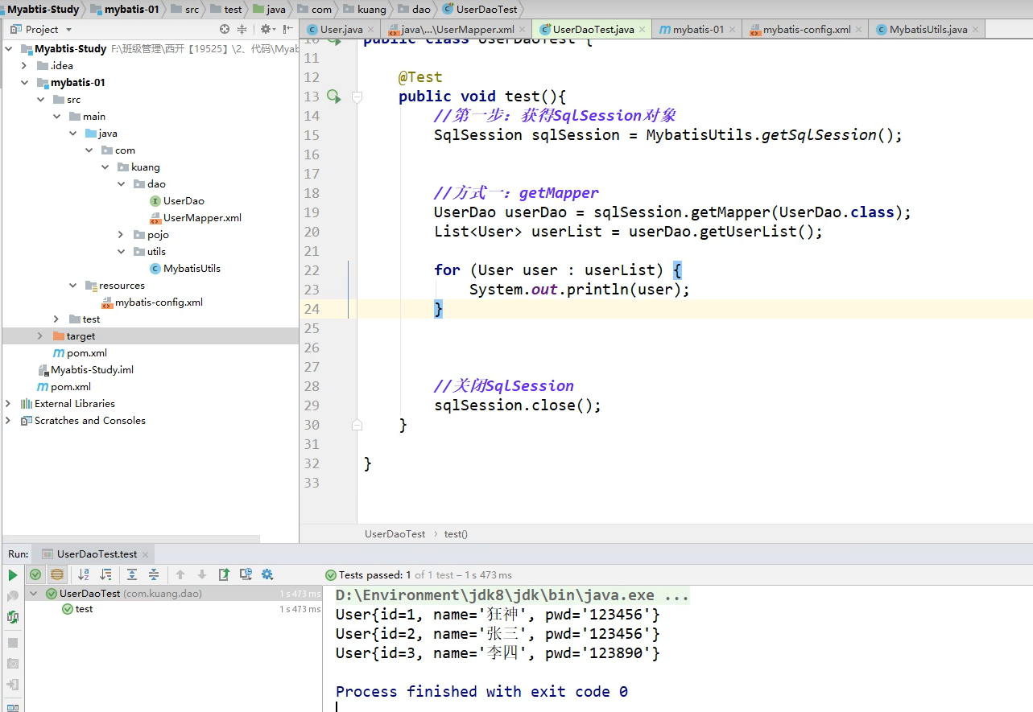
Task: Expand the .idea folder
Action: (24, 65)
